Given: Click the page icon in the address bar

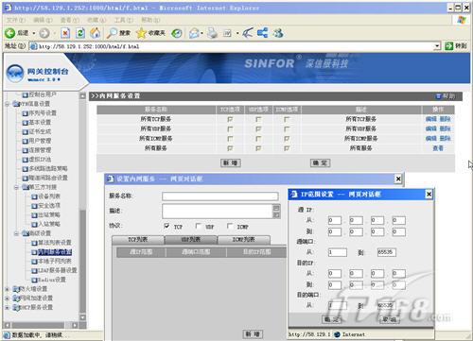Looking at the screenshot, I should 33,46.
